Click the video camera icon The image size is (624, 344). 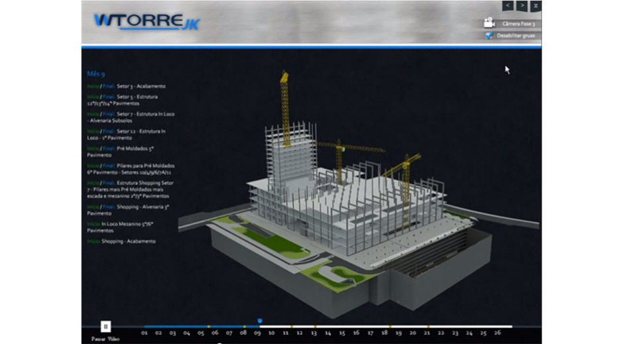[x=489, y=23]
